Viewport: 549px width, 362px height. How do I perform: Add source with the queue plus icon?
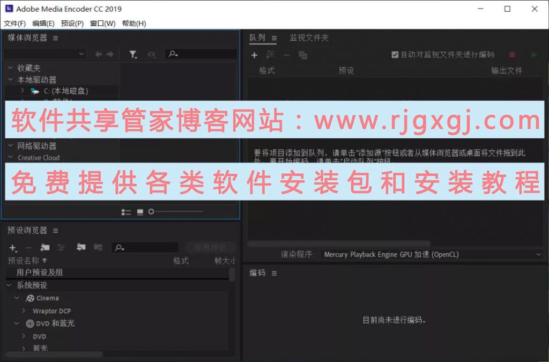coord(255,55)
